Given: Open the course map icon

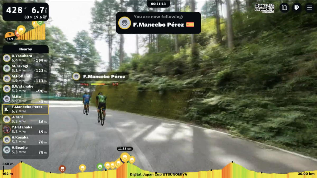Looking at the screenshot, I should coord(284,8).
